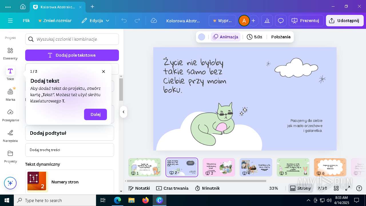Open Położenie position panel
The width and height of the screenshot is (366, 206).
point(281,37)
